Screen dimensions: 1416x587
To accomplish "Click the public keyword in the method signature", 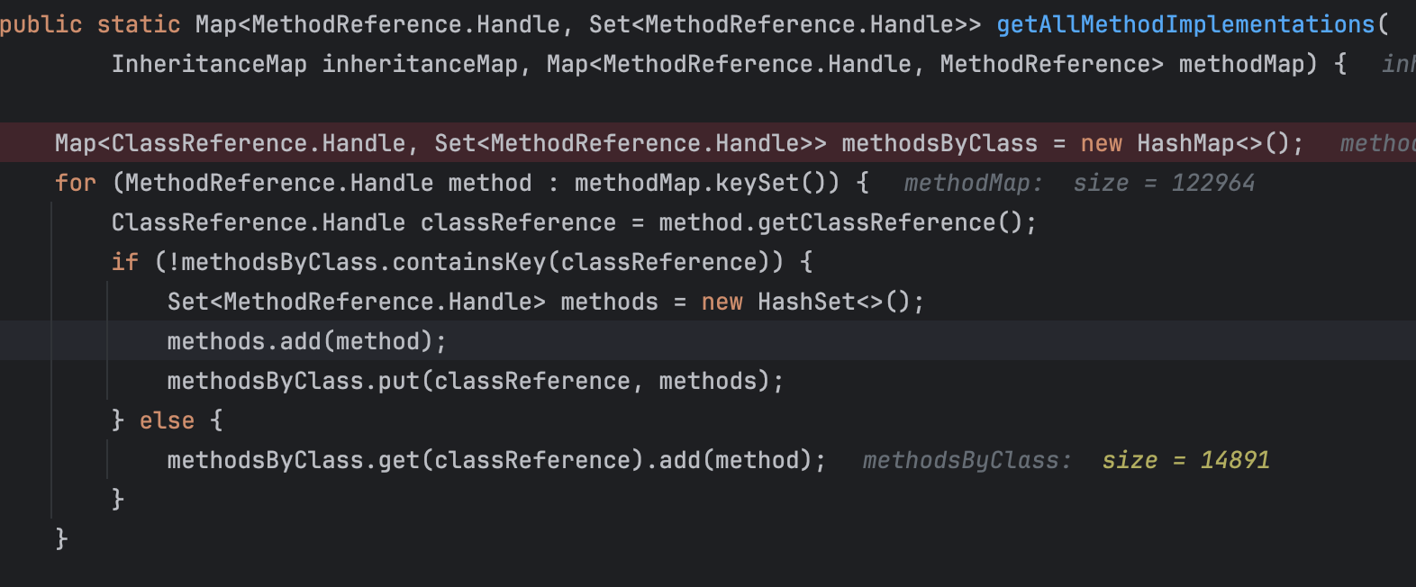I will (41, 25).
